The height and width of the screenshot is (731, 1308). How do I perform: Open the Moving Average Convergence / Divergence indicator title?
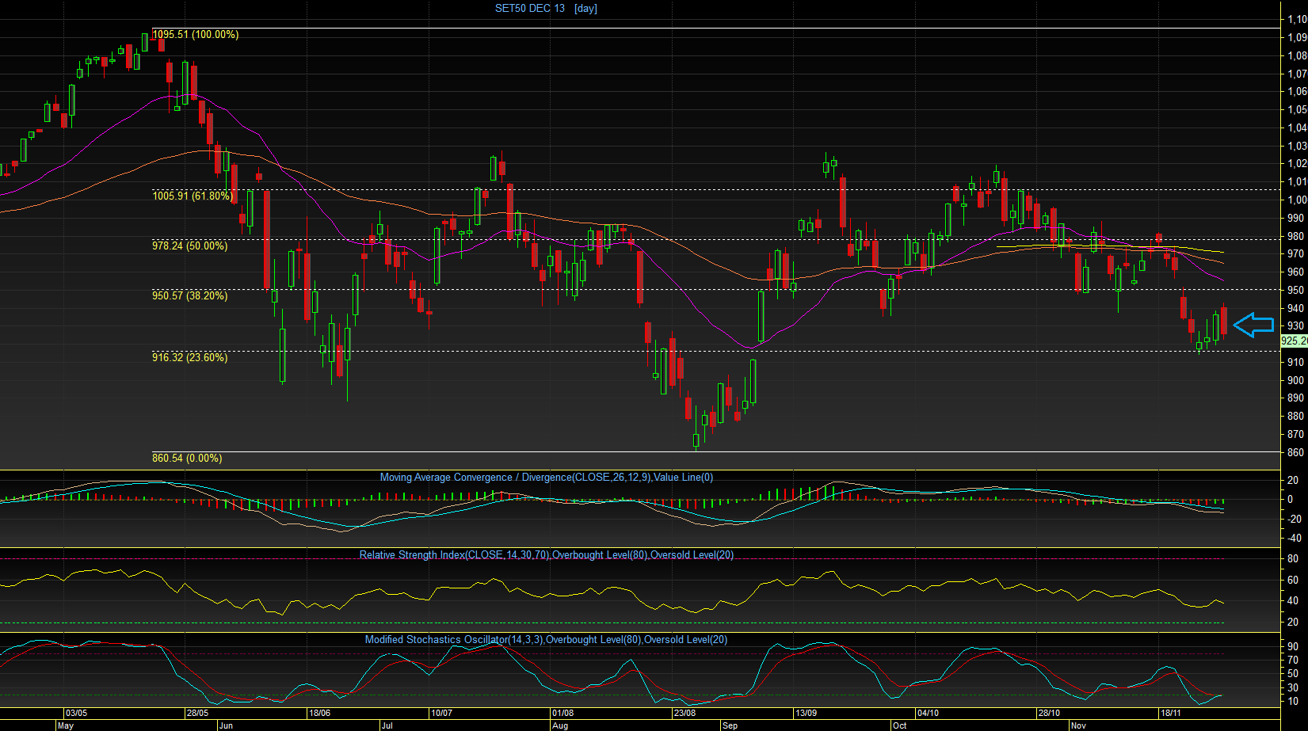(x=547, y=478)
